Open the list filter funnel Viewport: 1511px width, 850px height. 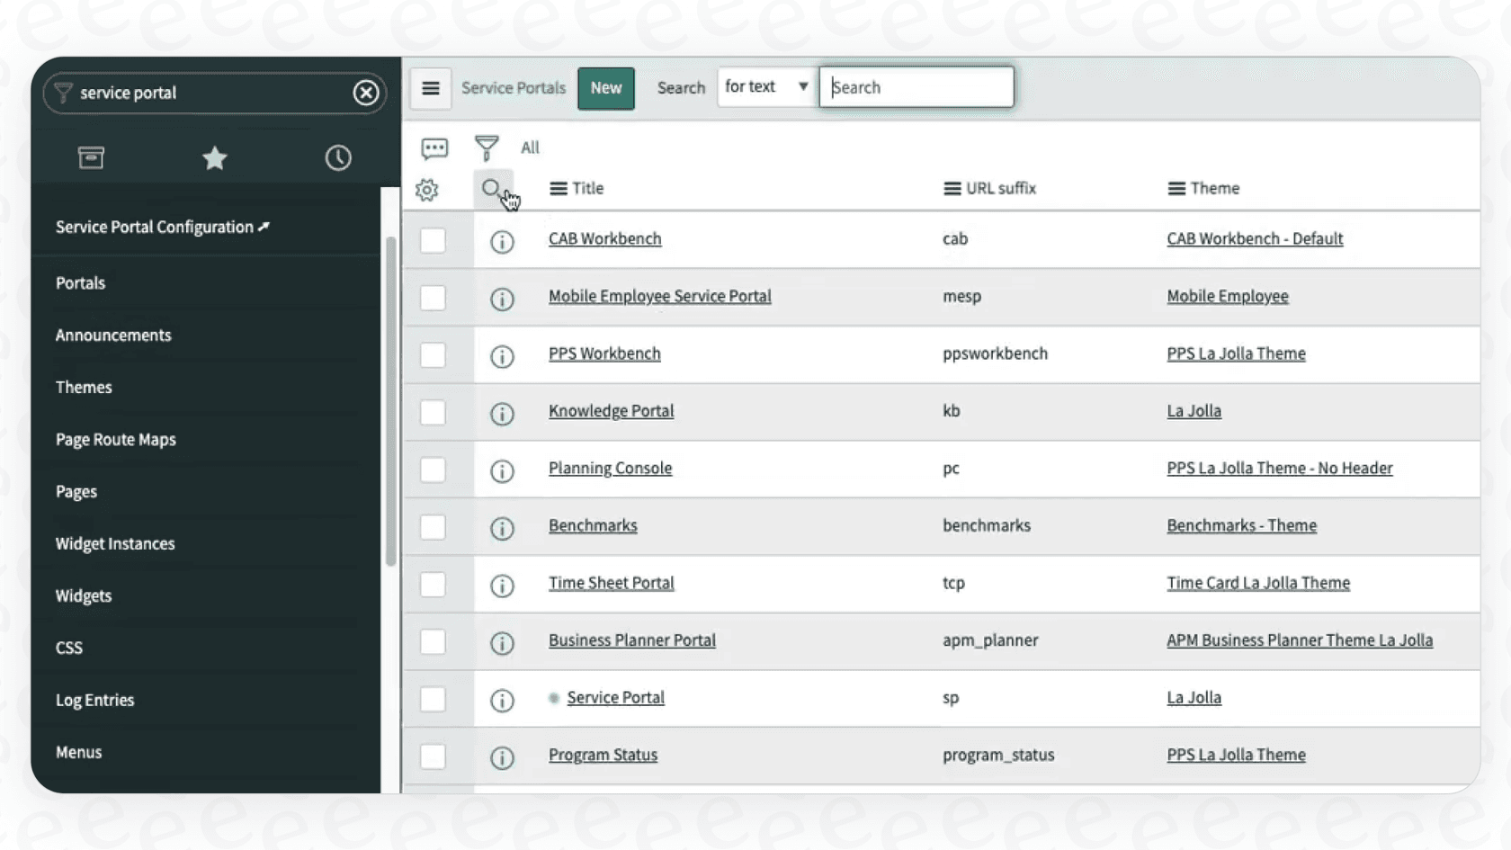[486, 148]
